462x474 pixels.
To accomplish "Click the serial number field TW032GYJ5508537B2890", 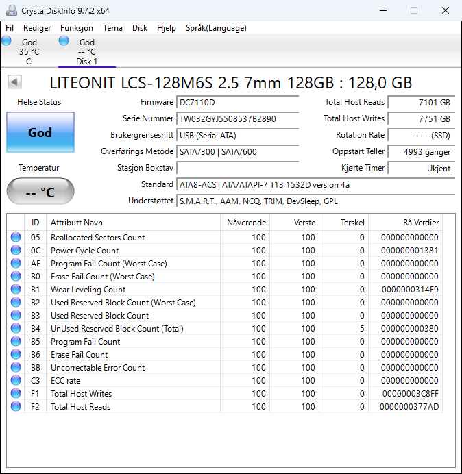I will 237,118.
